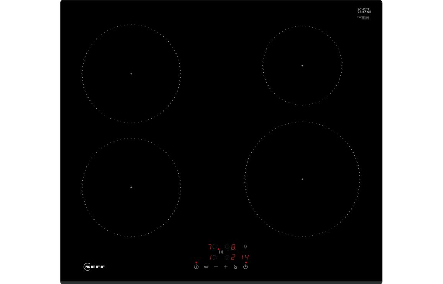This screenshot has width=443, height=284.
Task: Increase the power level with the plus key
Action: 226,267
